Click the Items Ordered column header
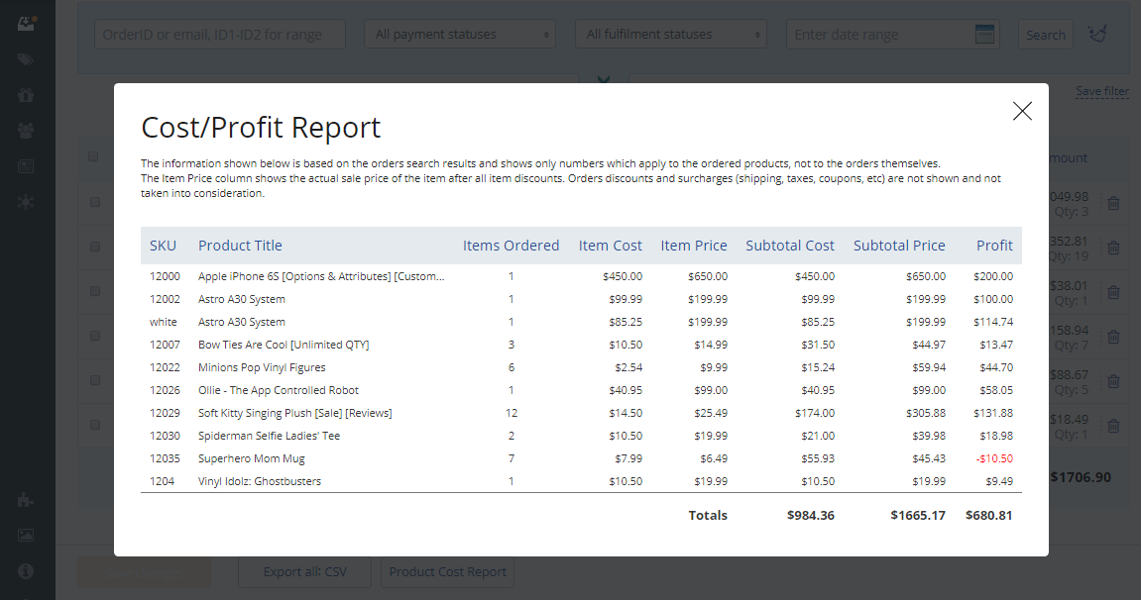Screen dimensions: 1141x600 tap(511, 246)
